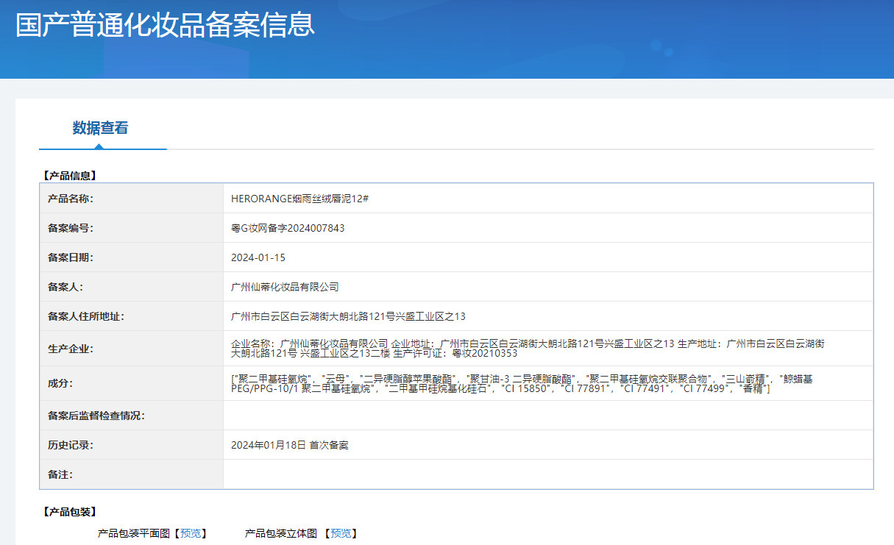
Task: Click the 产品名称 row label
Action: [x=71, y=199]
